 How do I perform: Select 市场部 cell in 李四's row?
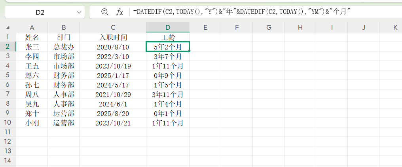[64, 56]
